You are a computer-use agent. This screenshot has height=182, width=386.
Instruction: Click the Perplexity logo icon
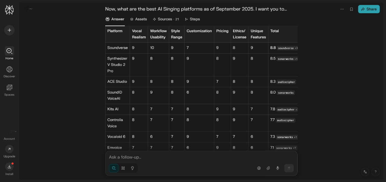9,10
